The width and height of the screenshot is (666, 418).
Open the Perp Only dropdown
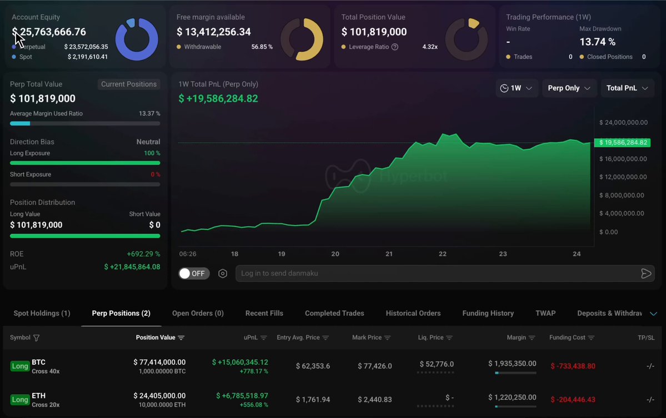tap(569, 88)
